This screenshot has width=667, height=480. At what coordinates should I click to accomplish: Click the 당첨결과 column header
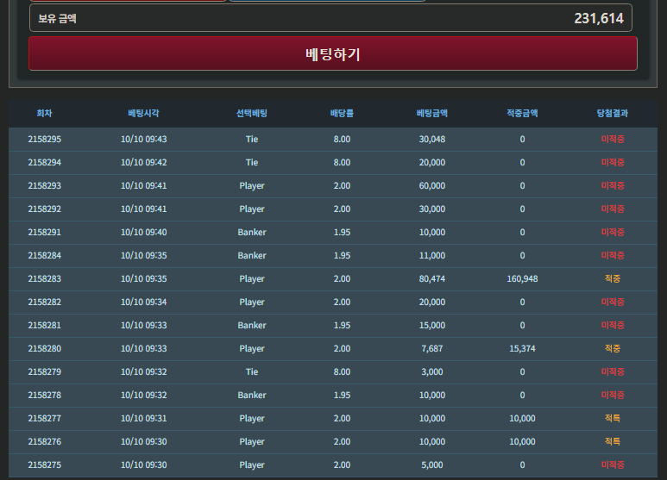point(613,113)
